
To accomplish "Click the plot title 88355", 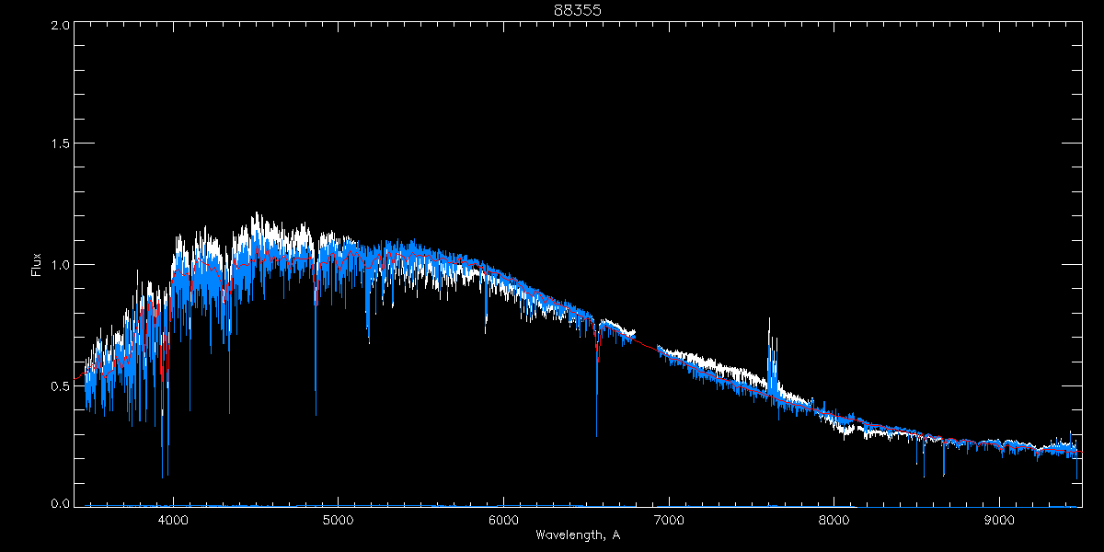I will click(578, 10).
